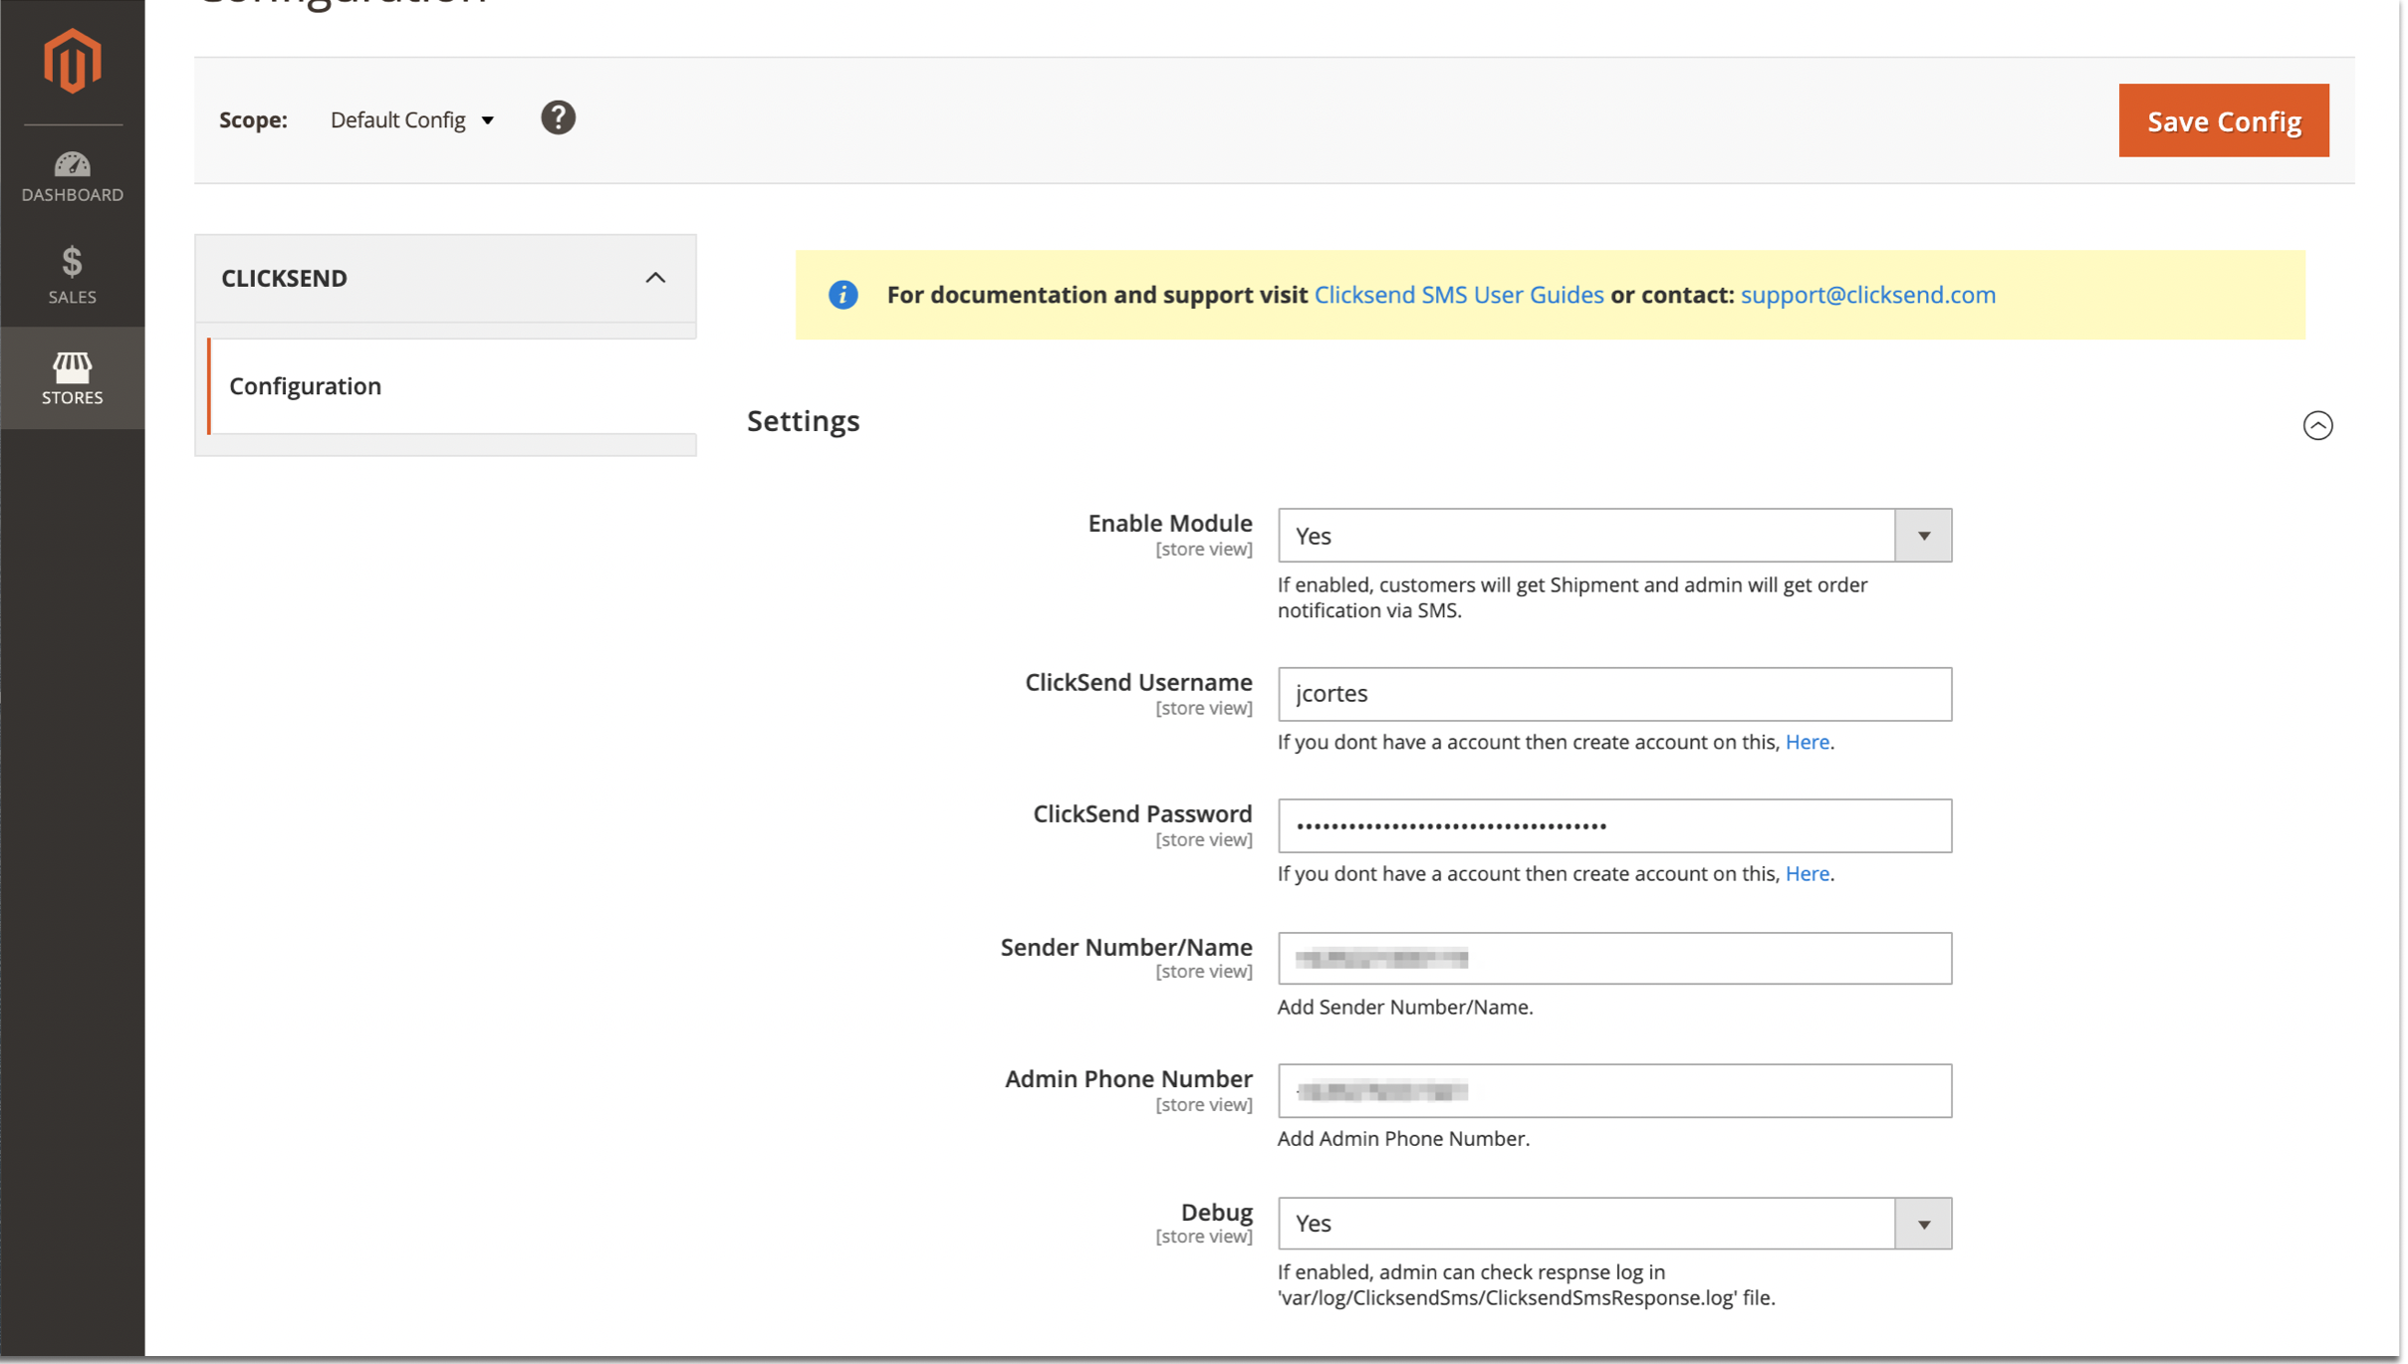Click the Enable Module label
2408x1364 pixels.
tap(1169, 523)
